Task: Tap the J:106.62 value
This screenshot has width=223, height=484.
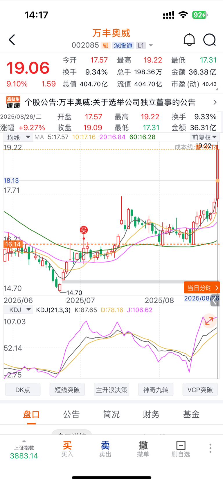Action: [x=140, y=310]
